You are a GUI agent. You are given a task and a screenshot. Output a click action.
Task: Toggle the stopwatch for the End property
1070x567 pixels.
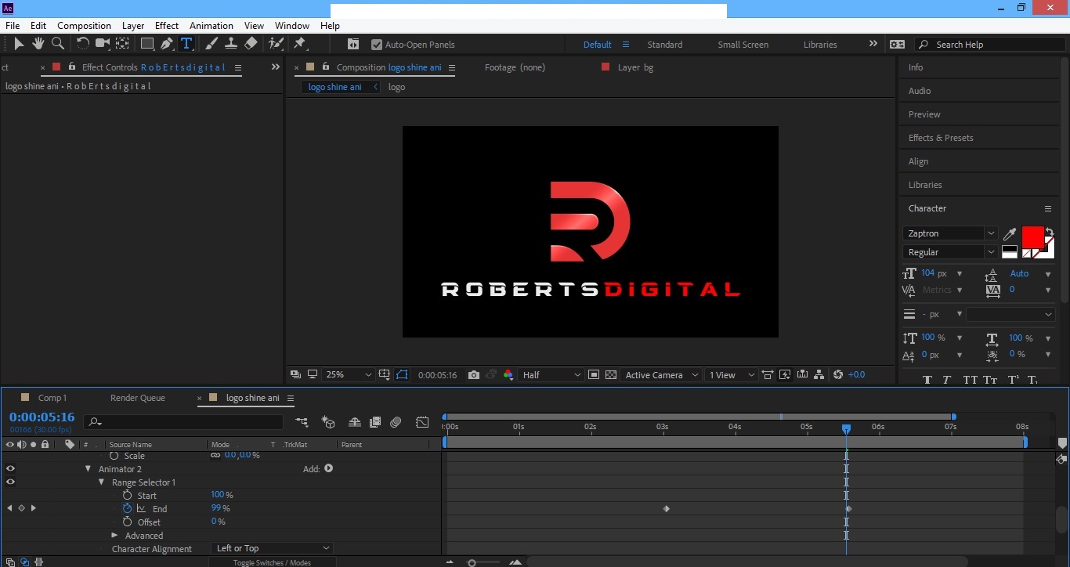pyautogui.click(x=127, y=508)
